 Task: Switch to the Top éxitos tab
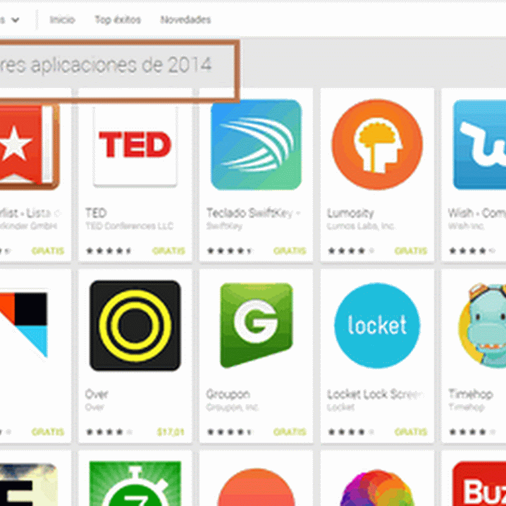click(118, 20)
